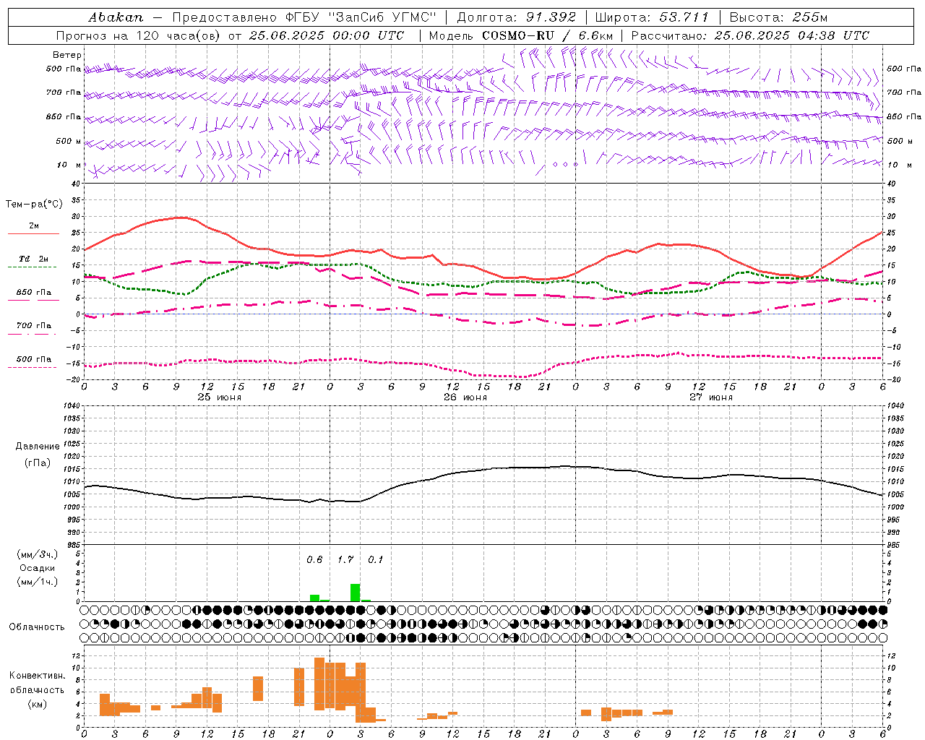Select the date label 27 июня
The width and height of the screenshot is (925, 740).
click(711, 397)
